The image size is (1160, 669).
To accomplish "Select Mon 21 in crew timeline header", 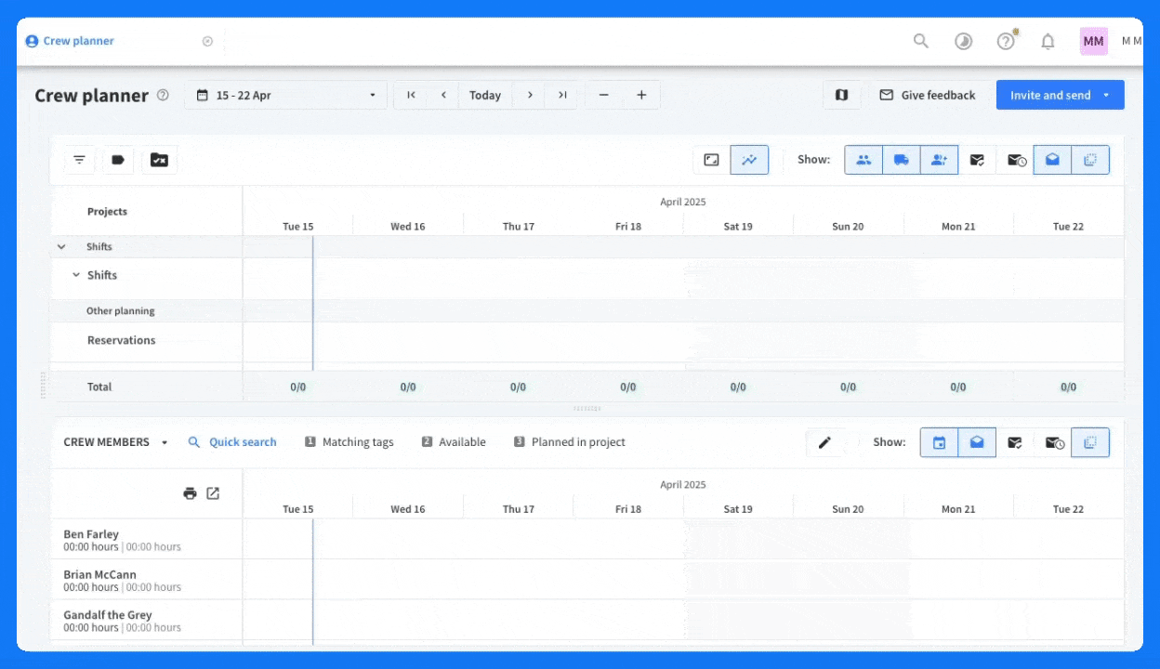I will [958, 509].
